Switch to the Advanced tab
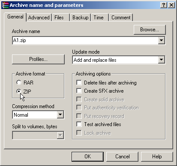Viewport: 177px width, 166px height. click(39, 18)
